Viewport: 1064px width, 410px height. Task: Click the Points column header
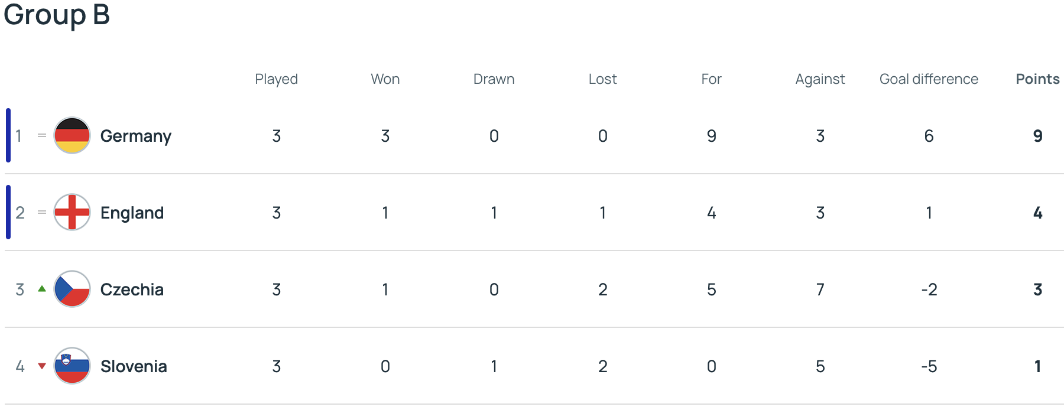[1037, 79]
